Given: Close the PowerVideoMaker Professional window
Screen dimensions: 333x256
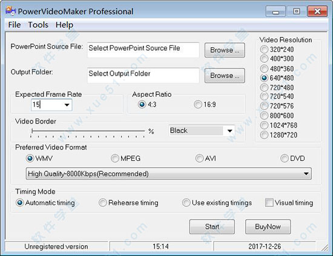Looking at the screenshot, I should [x=317, y=11].
